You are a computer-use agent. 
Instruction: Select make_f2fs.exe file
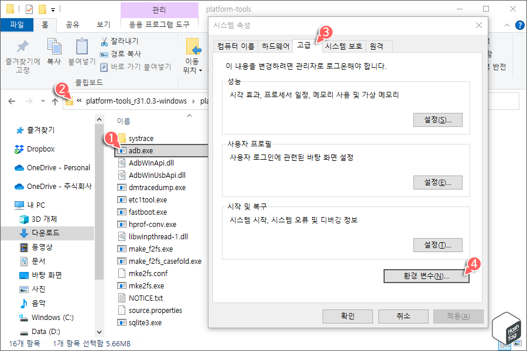pyautogui.click(x=145, y=249)
